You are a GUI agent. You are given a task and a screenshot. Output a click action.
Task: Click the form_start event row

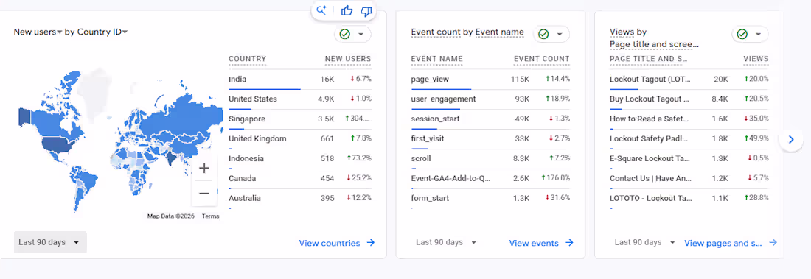490,199
